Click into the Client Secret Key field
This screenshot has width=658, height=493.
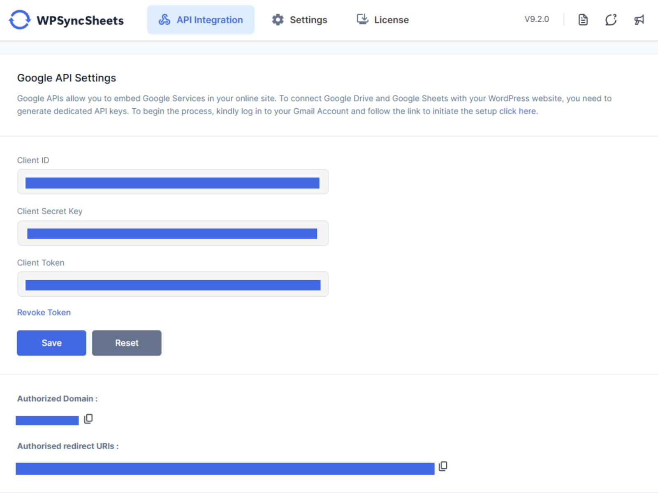click(x=173, y=233)
